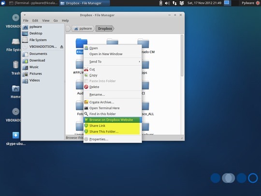The height and width of the screenshot is (196, 261).
Task: Choose Delete from the context menu
Action: click(113, 87)
